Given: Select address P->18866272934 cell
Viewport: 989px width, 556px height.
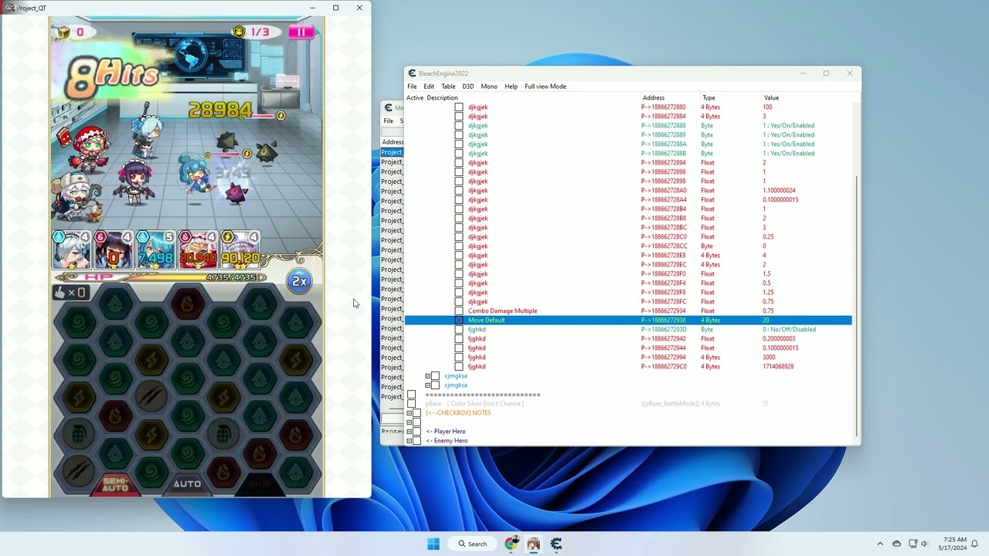Looking at the screenshot, I should (664, 311).
